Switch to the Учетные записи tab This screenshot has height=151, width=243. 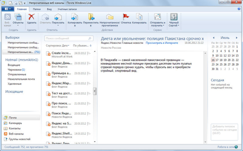[67, 9]
